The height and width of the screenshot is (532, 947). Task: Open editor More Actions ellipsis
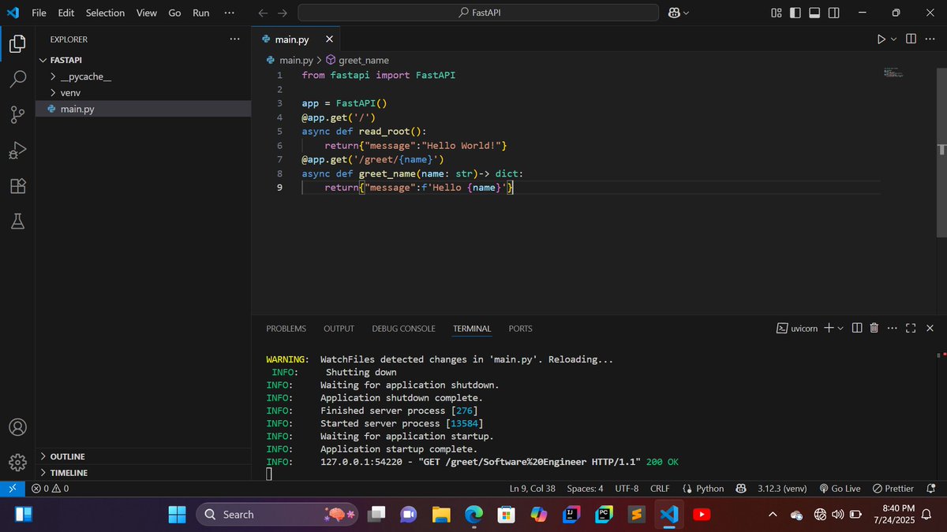930,39
